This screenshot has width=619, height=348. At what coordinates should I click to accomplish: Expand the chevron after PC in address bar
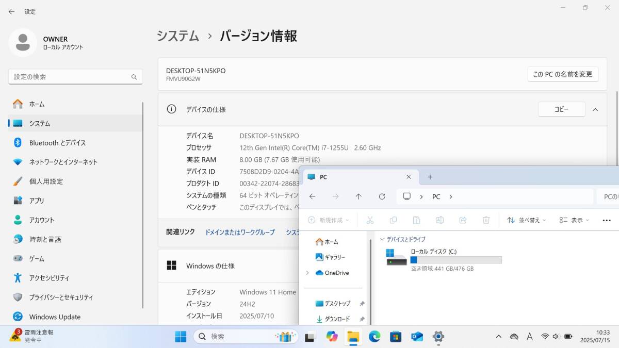450,197
